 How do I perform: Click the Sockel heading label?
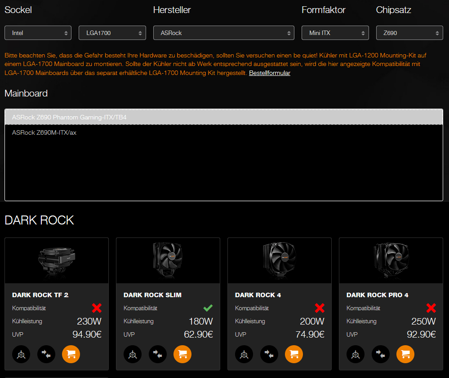pos(18,10)
